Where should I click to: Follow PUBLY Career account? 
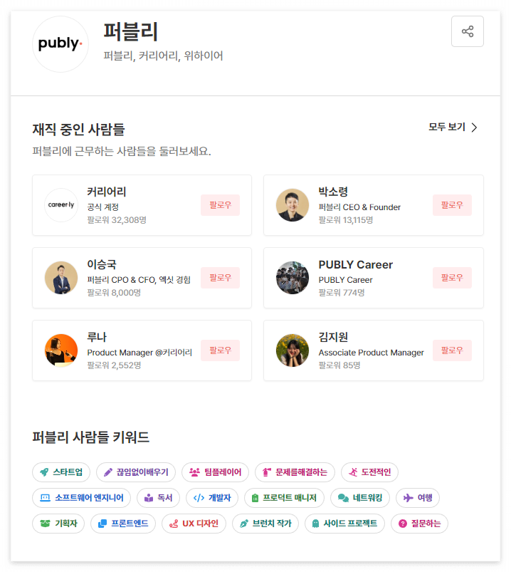(x=453, y=278)
